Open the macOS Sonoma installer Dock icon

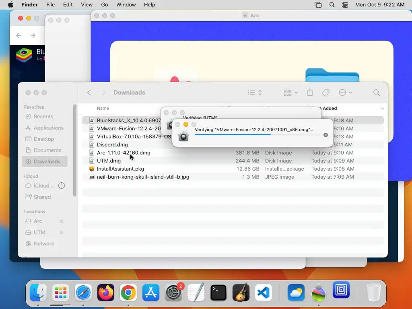(x=319, y=293)
